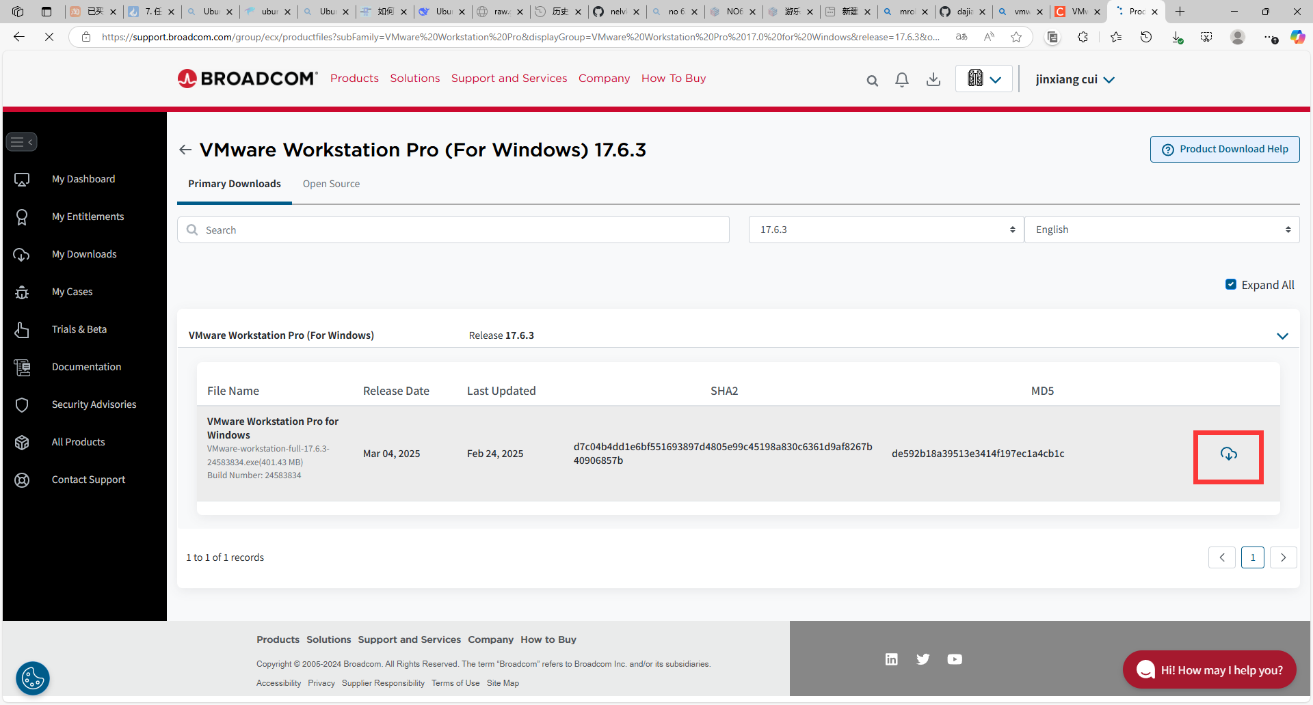The width and height of the screenshot is (1313, 705).
Task: Click the Mar 04, 2025 release date
Action: click(x=392, y=454)
